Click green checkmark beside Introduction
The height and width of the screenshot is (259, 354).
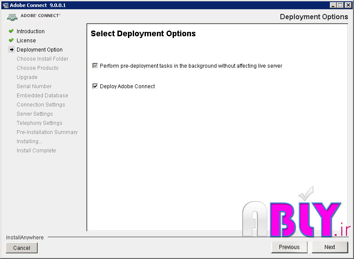11,31
